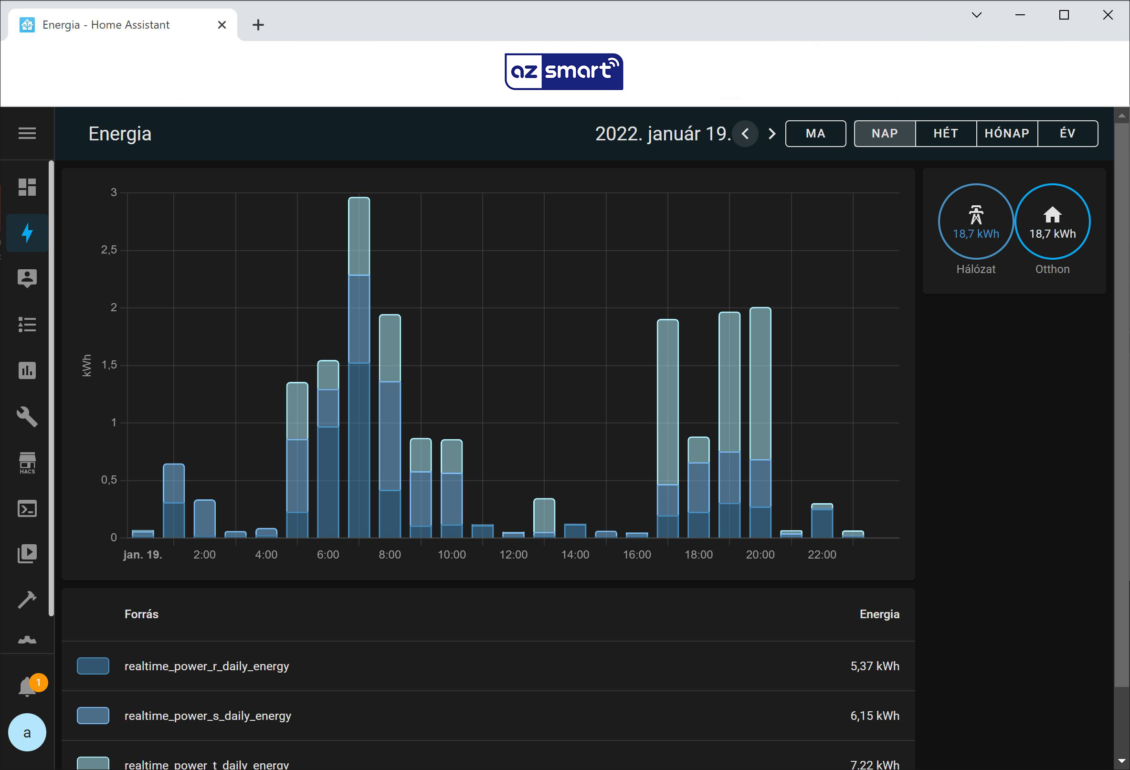This screenshot has width=1130, height=770.
Task: Open user profile avatar 'a'
Action: click(x=27, y=733)
